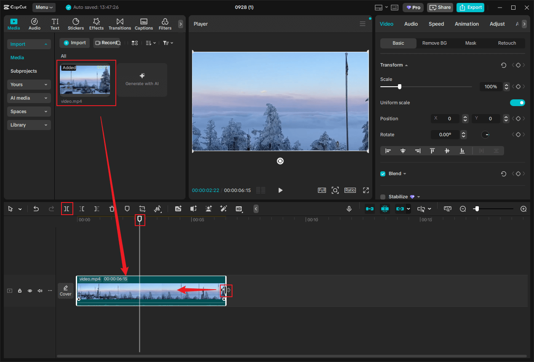Viewport: 534px width, 362px height.
Task: Click the Export button
Action: (x=470, y=8)
